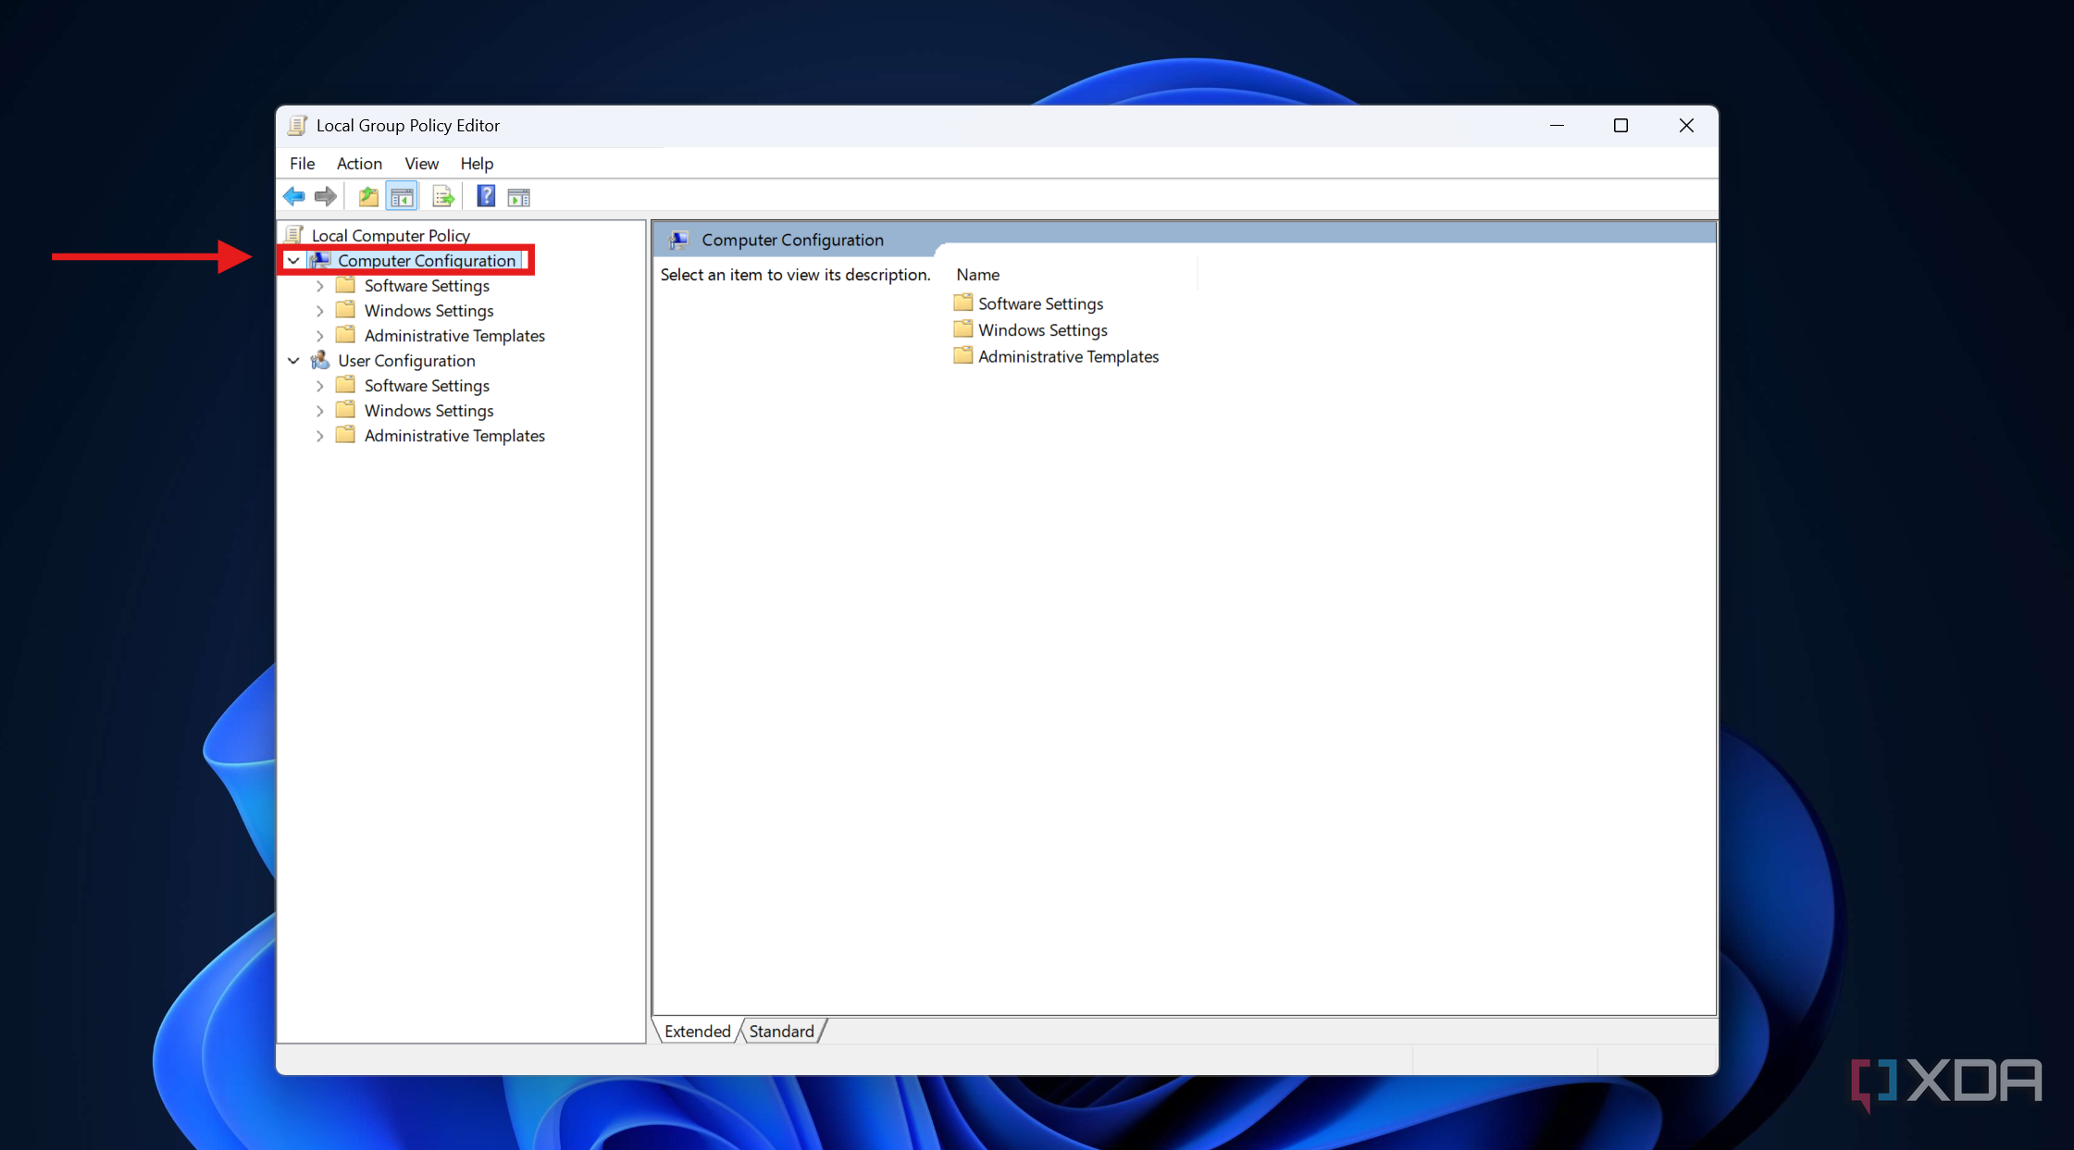This screenshot has width=2074, height=1150.
Task: Select Local Computer Policy root node
Action: pos(390,235)
